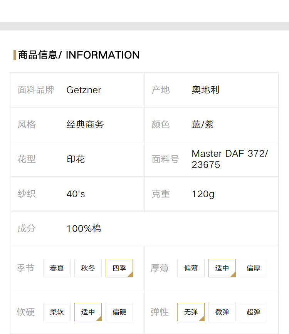Select the 春夏 season option
Viewport: 289px width, 334px height.
(x=57, y=268)
